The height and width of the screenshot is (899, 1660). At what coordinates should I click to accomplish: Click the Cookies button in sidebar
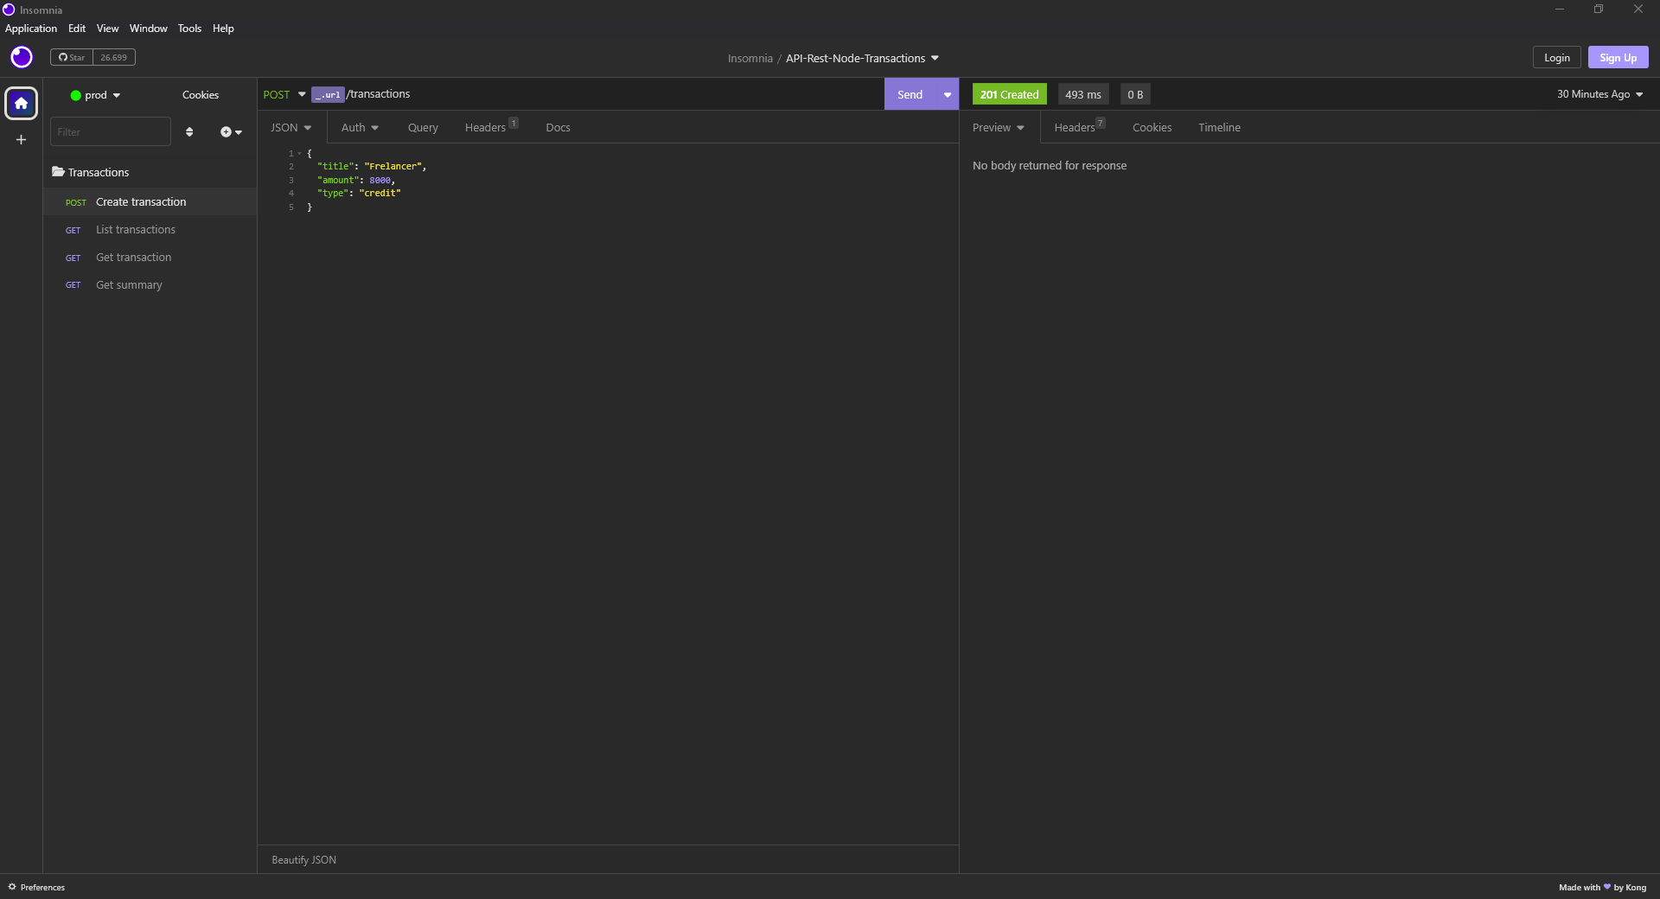(x=201, y=95)
